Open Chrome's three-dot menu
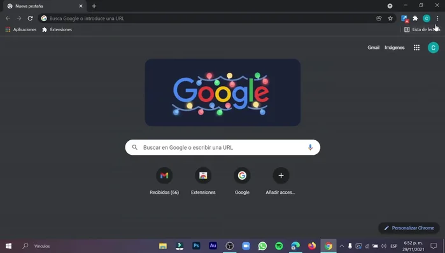The height and width of the screenshot is (253, 445). coord(437,18)
